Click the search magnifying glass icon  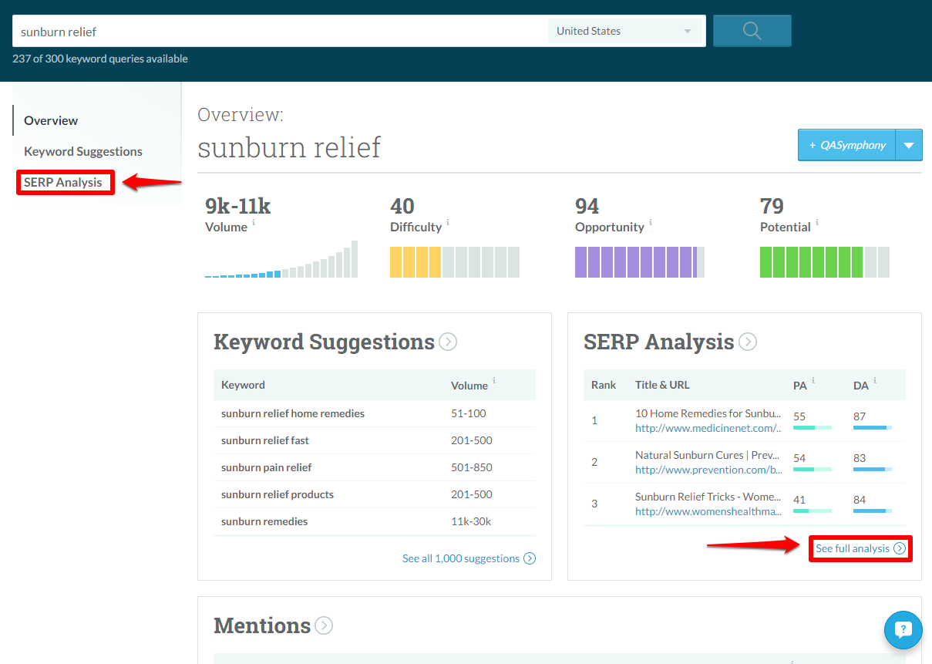click(752, 31)
